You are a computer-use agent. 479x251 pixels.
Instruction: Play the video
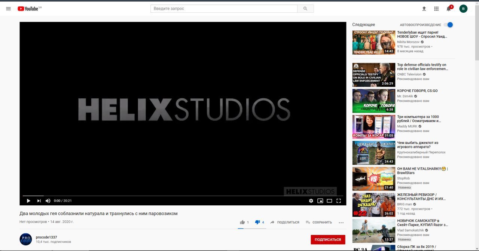pyautogui.click(x=28, y=201)
